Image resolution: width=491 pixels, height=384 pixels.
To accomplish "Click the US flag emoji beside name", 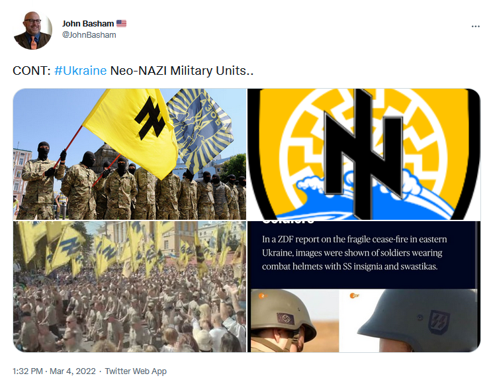I will click(x=122, y=23).
